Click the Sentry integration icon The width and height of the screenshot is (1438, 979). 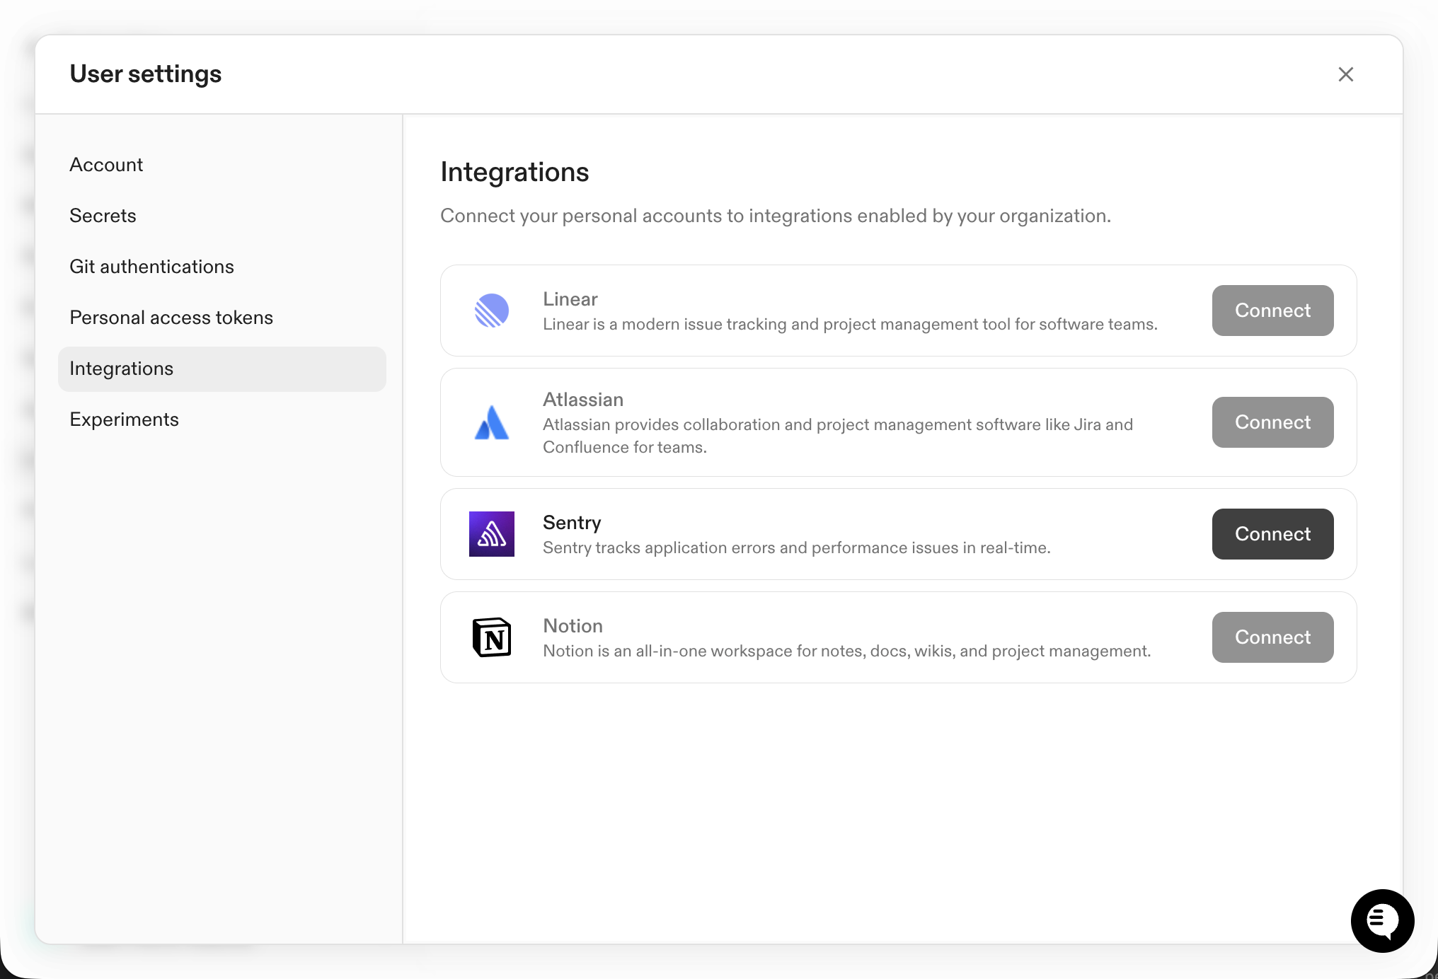492,534
